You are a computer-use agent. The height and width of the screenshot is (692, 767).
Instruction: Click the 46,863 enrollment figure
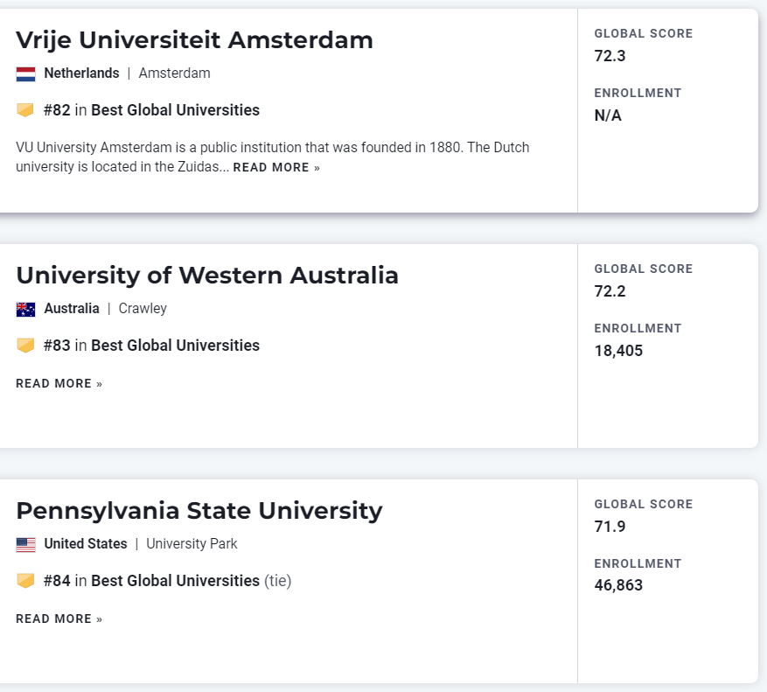pos(618,585)
